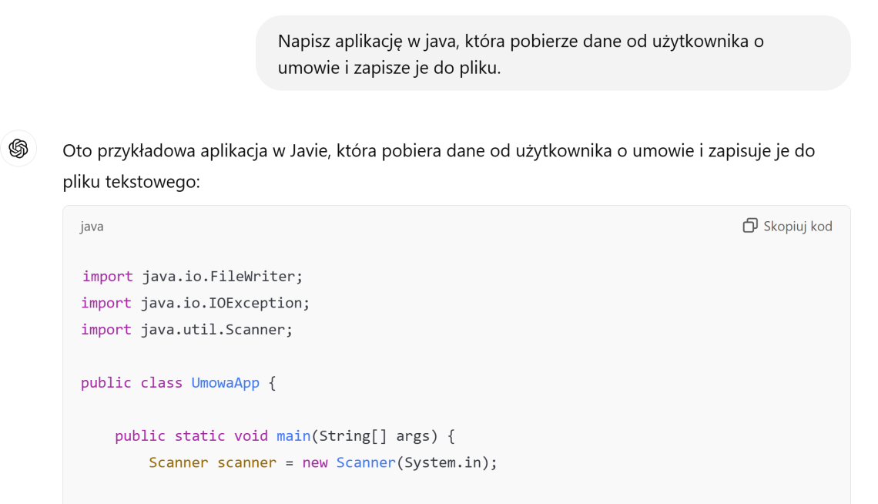Viewport: 878px width, 504px height.
Task: Click the ChatGPT logo avatar icon
Action: [x=18, y=148]
